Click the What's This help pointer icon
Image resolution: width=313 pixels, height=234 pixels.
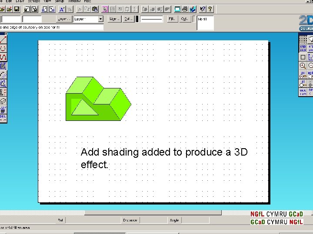203,9
